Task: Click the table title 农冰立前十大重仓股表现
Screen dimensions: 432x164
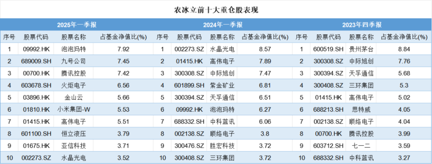Action: coord(216,10)
